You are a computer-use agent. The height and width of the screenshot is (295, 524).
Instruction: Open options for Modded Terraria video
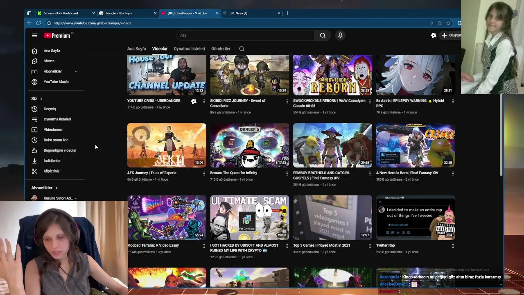pyautogui.click(x=204, y=246)
